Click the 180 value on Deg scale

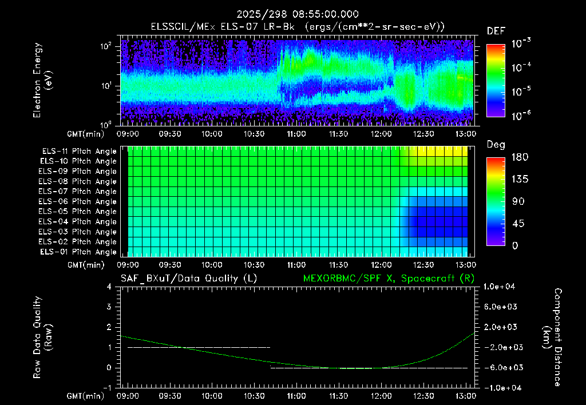tap(520, 157)
